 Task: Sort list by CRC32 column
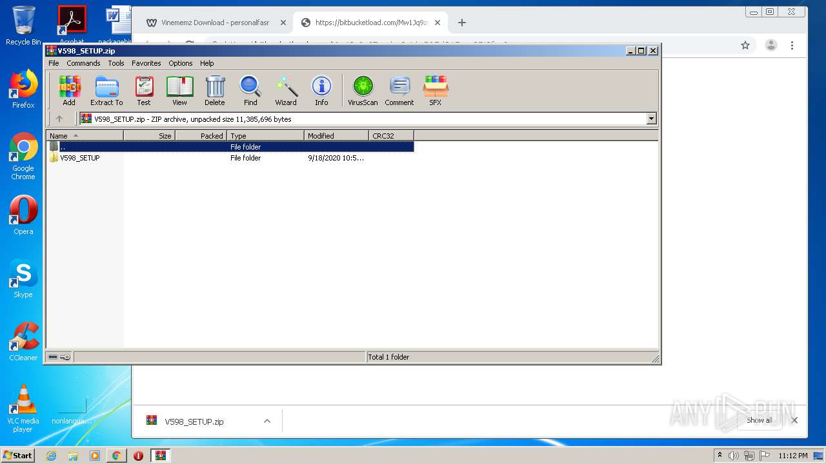391,135
